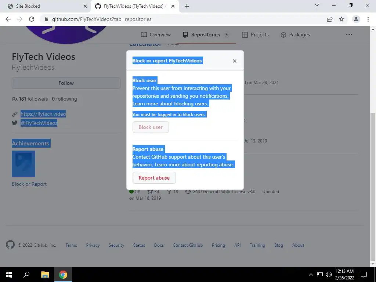Reload the current page

(x=32, y=19)
